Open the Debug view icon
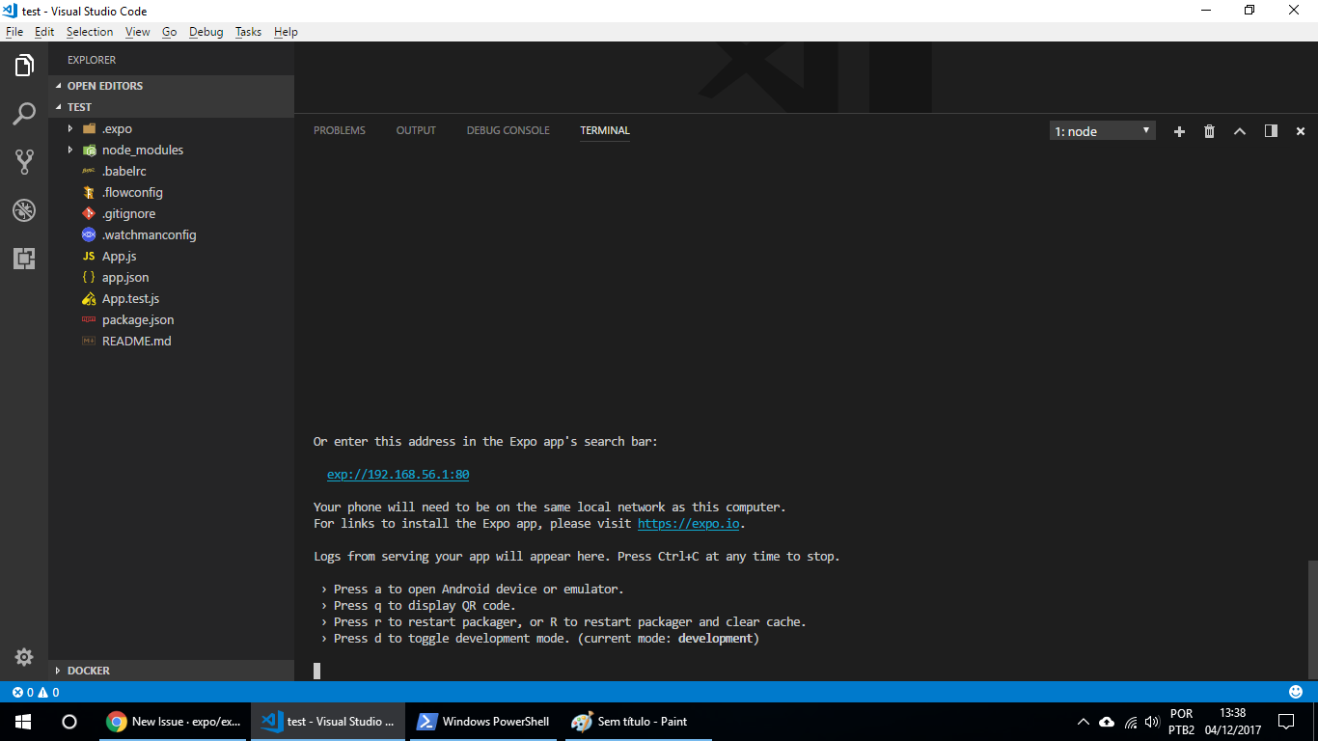 pyautogui.click(x=23, y=210)
